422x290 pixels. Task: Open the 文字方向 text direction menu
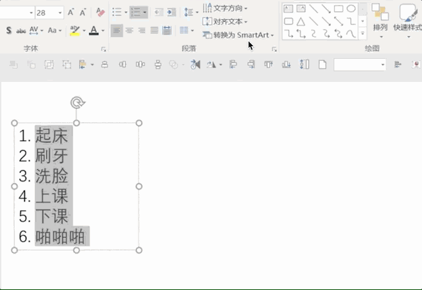225,9
